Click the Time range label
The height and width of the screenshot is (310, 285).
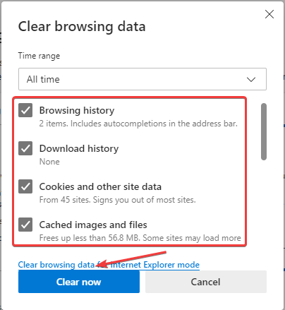[x=39, y=56]
